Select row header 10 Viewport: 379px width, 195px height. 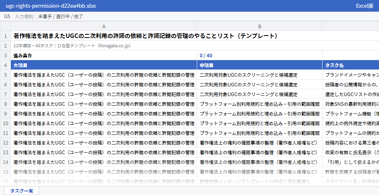click(x=5, y=123)
